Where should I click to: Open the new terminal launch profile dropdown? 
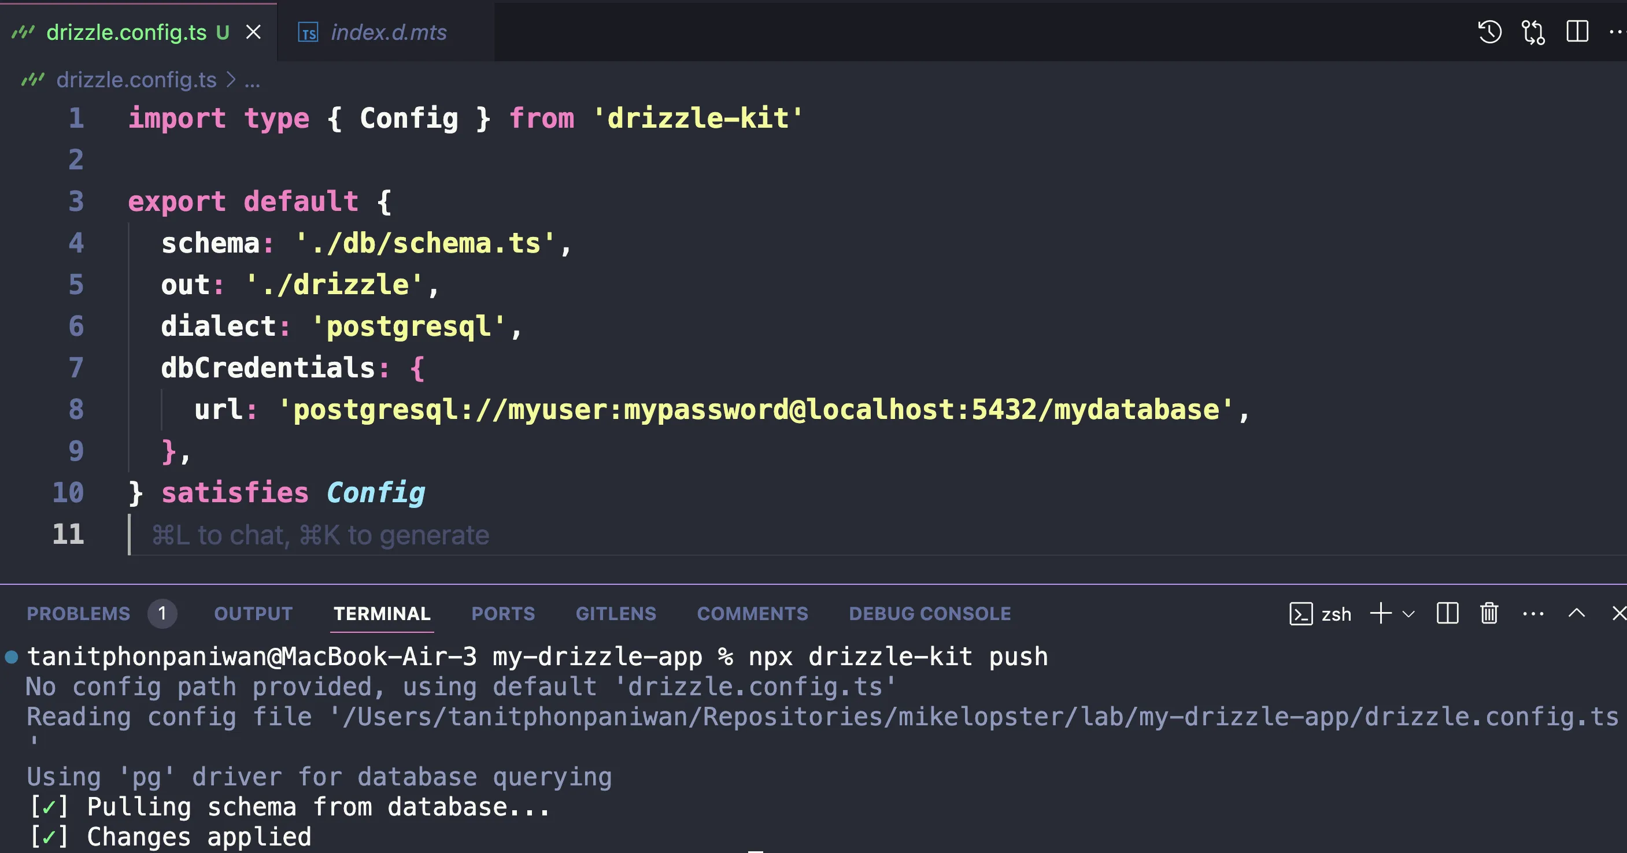[x=1408, y=614]
